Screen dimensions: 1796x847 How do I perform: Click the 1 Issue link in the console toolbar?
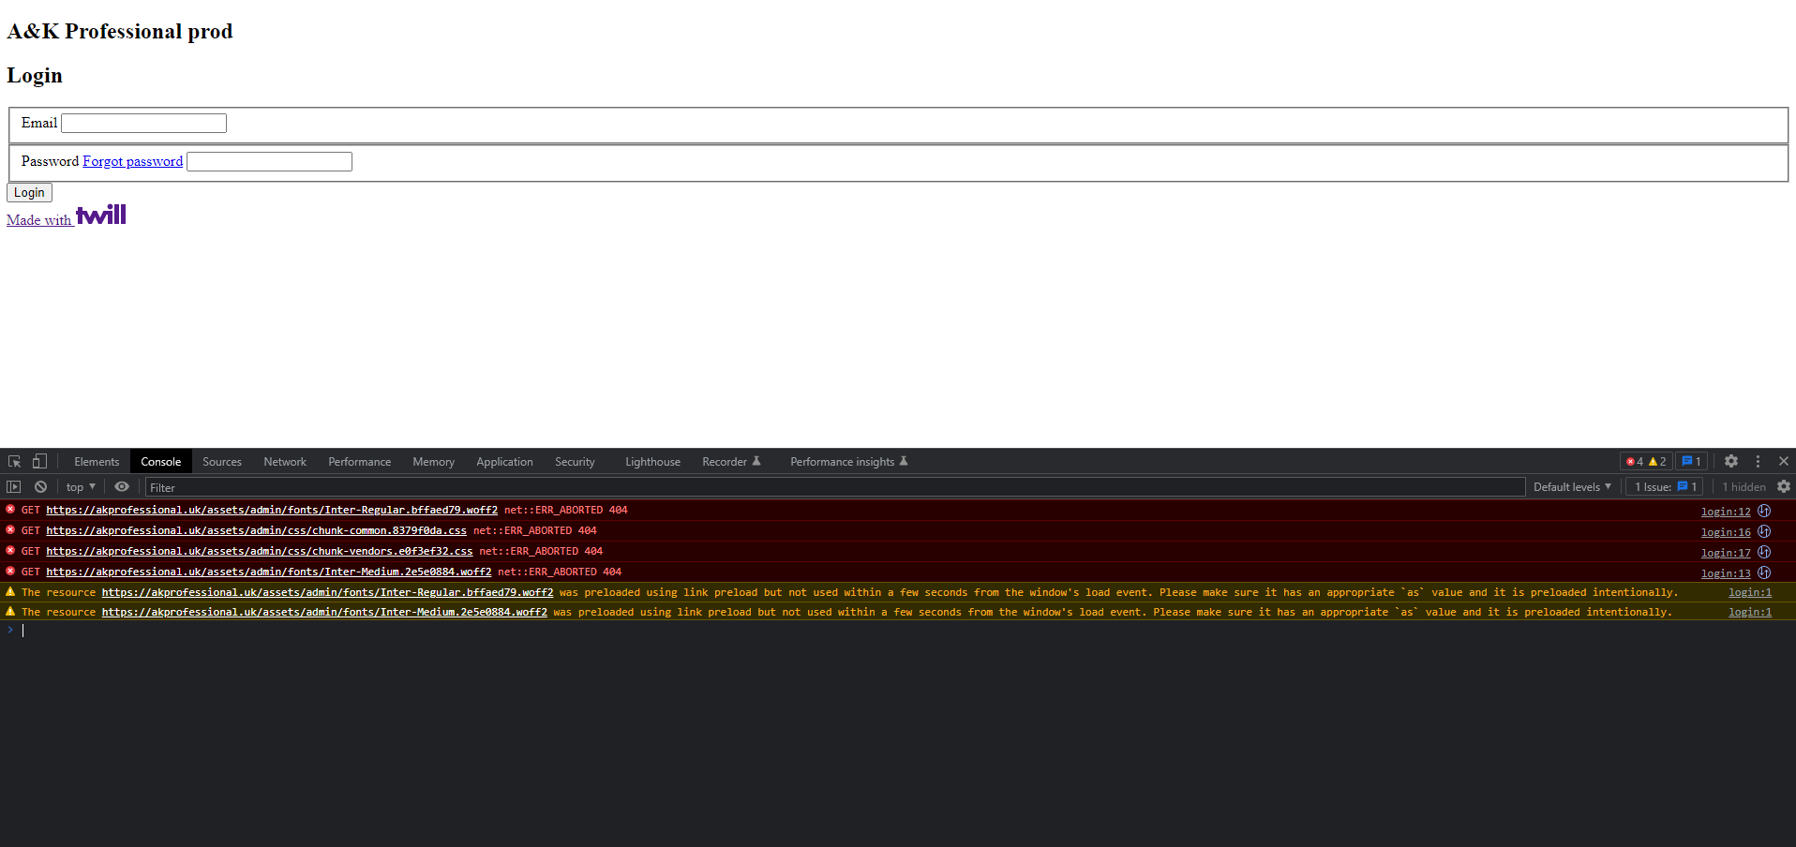click(1666, 487)
